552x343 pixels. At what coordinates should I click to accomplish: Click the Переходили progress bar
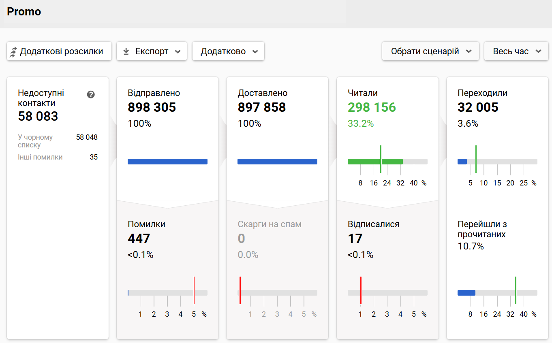pyautogui.click(x=497, y=162)
